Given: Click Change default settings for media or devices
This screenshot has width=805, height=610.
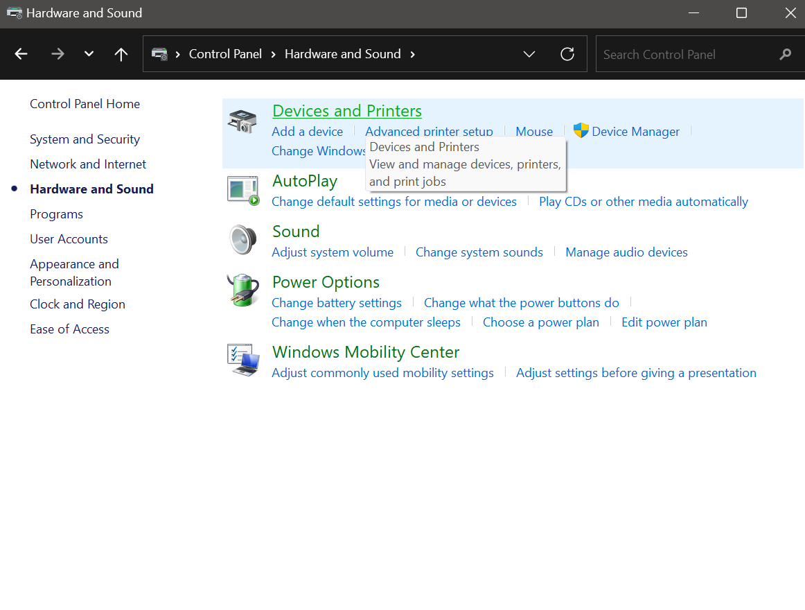Looking at the screenshot, I should click(393, 202).
